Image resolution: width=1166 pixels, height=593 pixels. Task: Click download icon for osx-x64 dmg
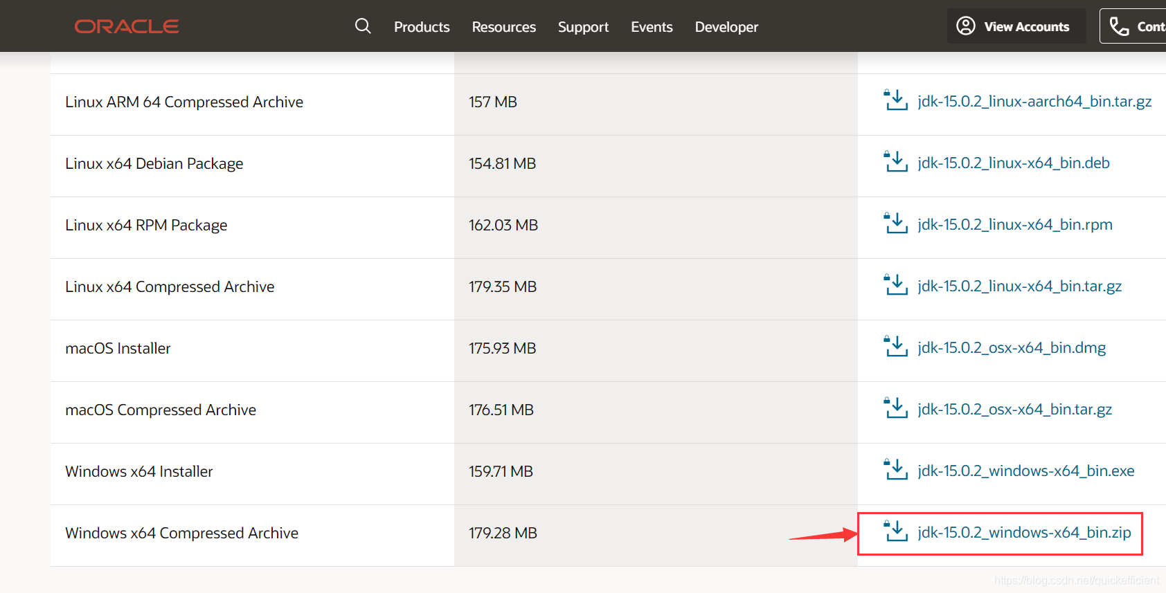tap(896, 346)
